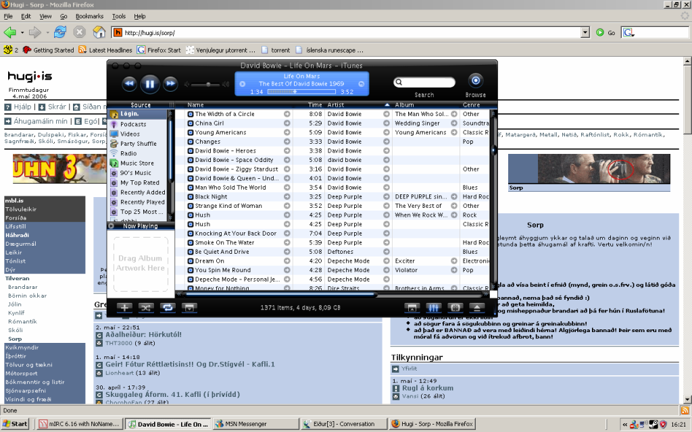Viewport: 692px width, 432px height.
Task: Open the Google search engine dropdown in Firefox
Action: 629,32
